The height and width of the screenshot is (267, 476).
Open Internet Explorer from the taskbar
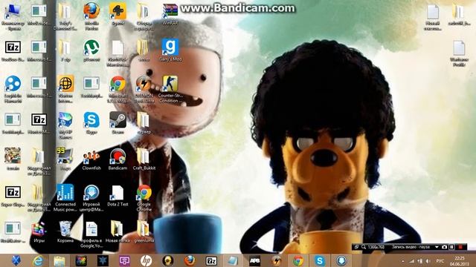point(38,260)
